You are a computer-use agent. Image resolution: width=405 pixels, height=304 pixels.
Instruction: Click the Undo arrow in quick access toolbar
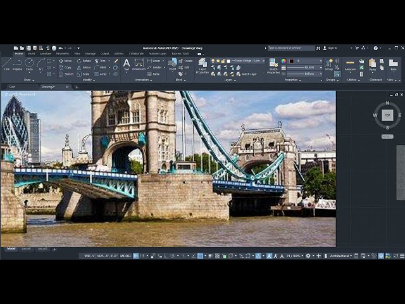coord(61,48)
